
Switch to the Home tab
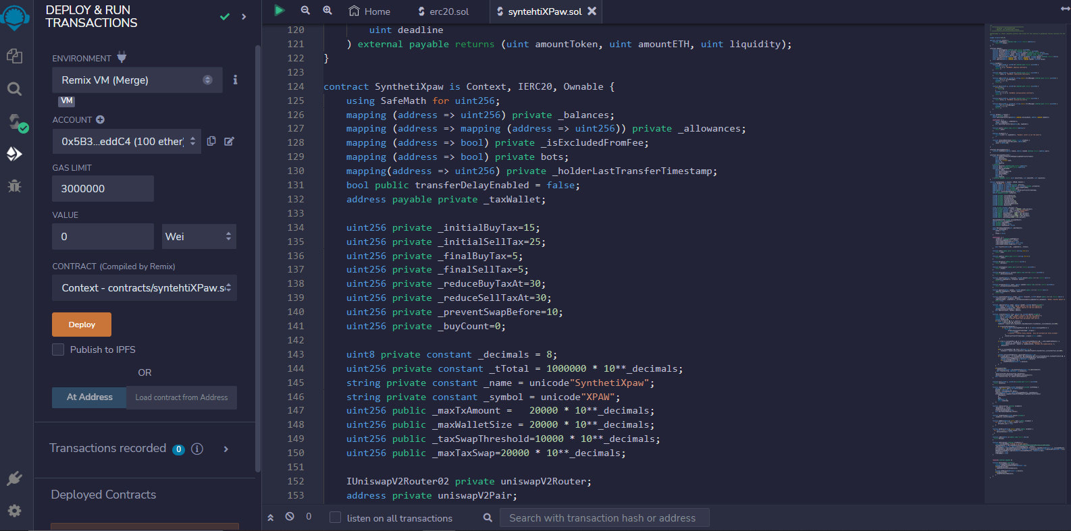tap(369, 11)
